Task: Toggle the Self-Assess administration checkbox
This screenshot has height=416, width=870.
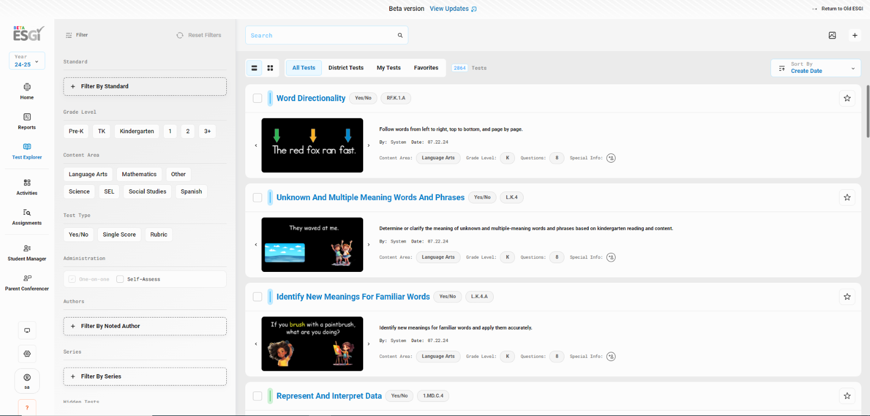Action: [x=120, y=279]
